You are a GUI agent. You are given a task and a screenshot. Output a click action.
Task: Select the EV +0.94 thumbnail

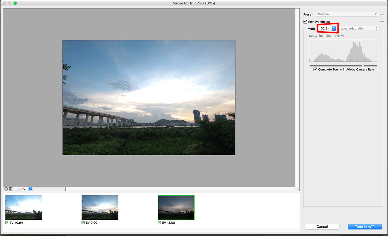coord(24,207)
